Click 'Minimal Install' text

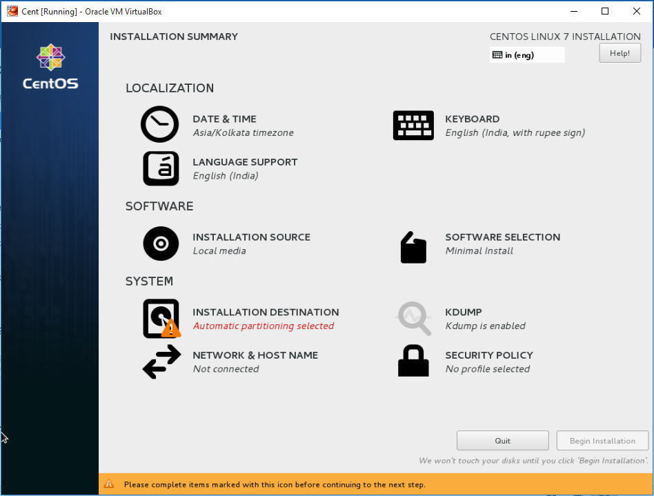pos(479,250)
